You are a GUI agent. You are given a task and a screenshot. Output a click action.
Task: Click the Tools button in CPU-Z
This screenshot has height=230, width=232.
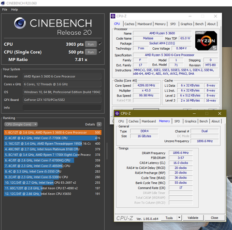click(169, 218)
